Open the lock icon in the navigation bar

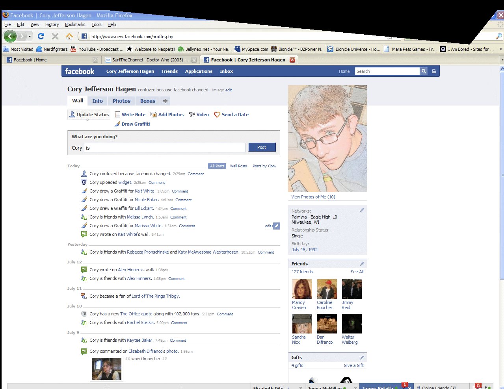(x=433, y=71)
